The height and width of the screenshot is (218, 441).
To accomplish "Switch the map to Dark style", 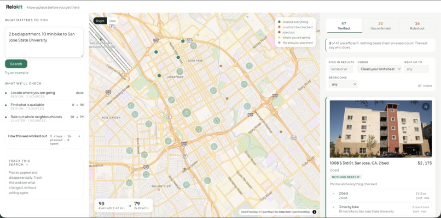I will [113, 21].
